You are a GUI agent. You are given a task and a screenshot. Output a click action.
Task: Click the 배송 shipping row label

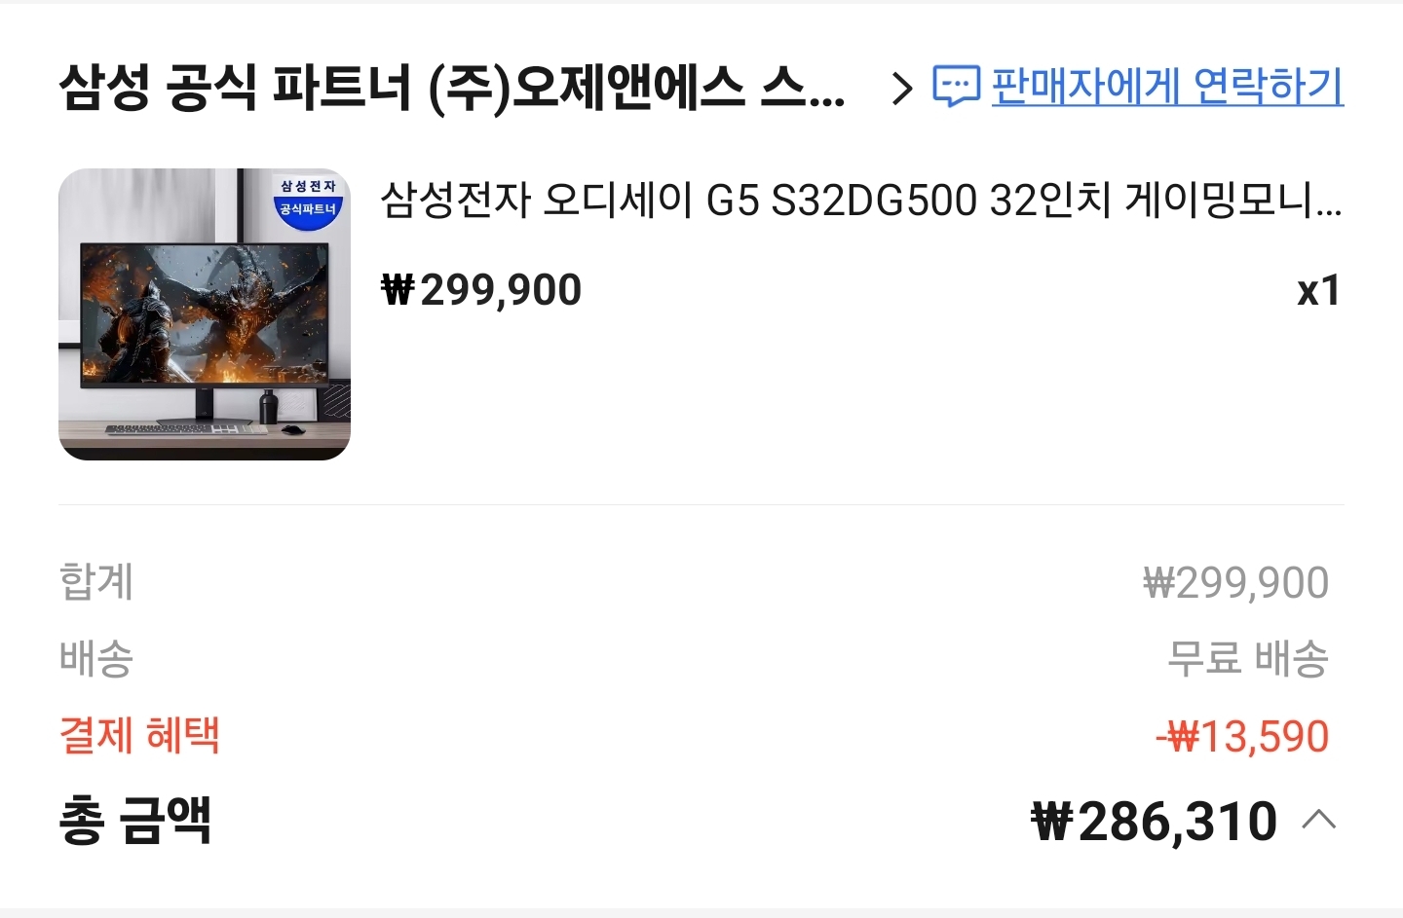pyautogui.click(x=95, y=658)
